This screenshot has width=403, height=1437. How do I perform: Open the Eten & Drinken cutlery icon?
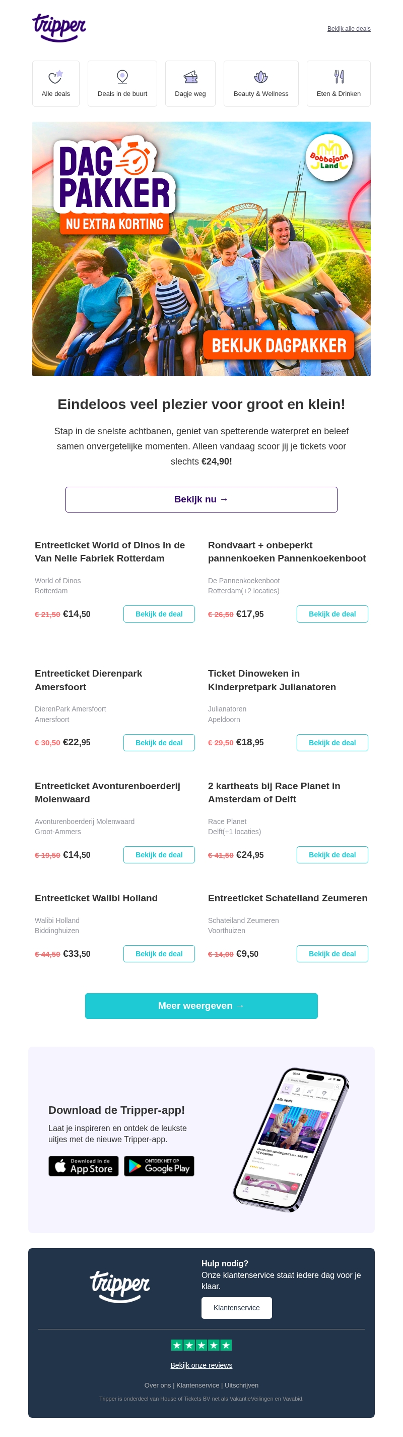click(339, 77)
